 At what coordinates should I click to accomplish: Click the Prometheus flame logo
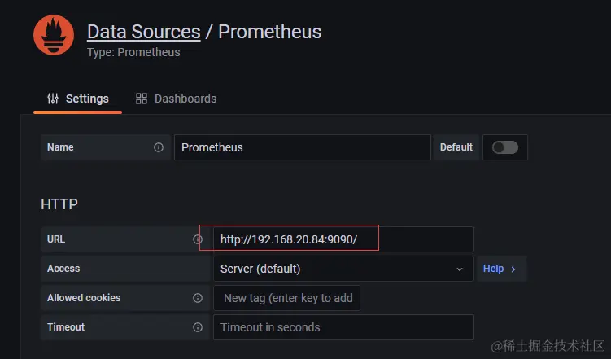54,35
